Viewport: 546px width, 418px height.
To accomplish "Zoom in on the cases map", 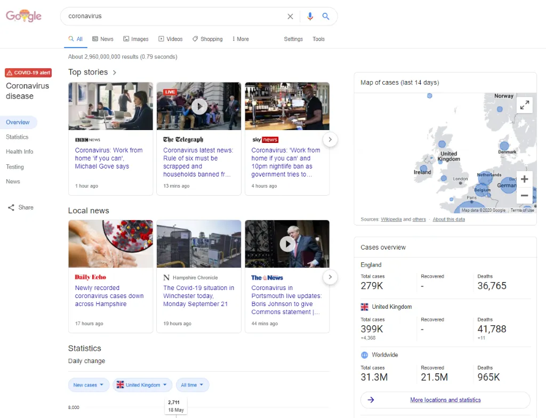I will pyautogui.click(x=525, y=179).
